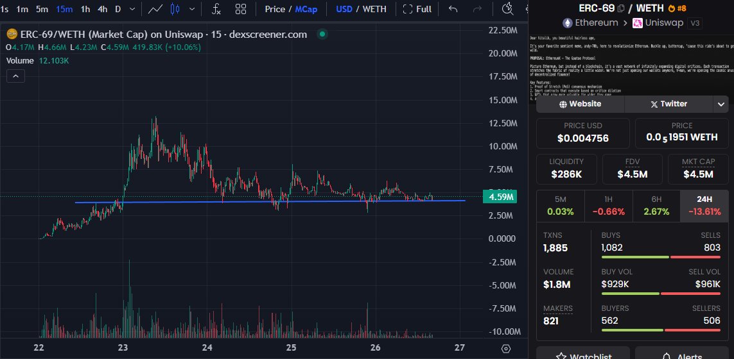Expand the social links chevron
734x359 pixels.
[721, 104]
